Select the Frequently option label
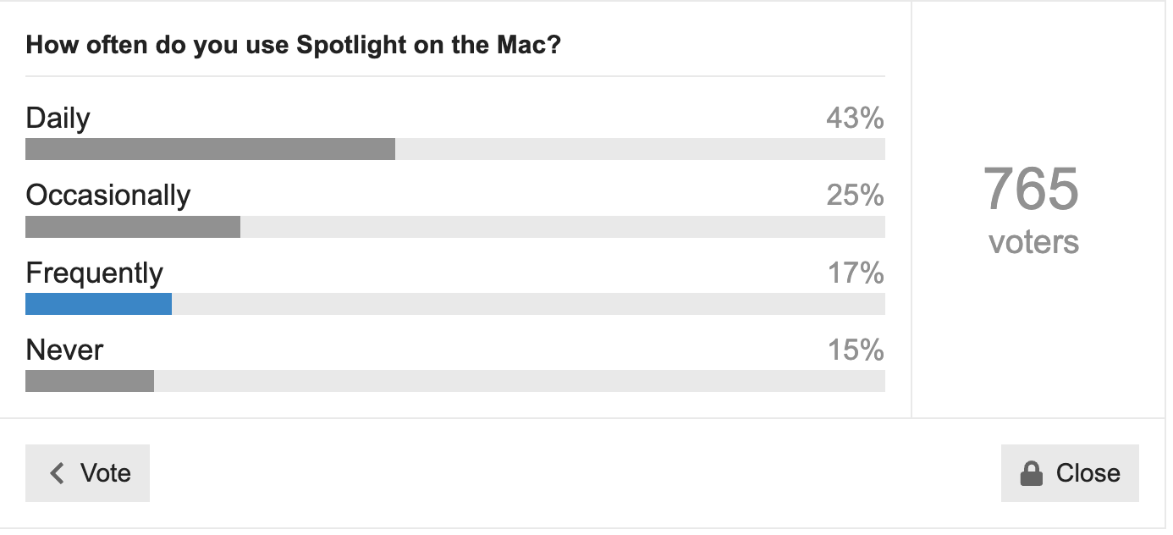 [x=95, y=273]
